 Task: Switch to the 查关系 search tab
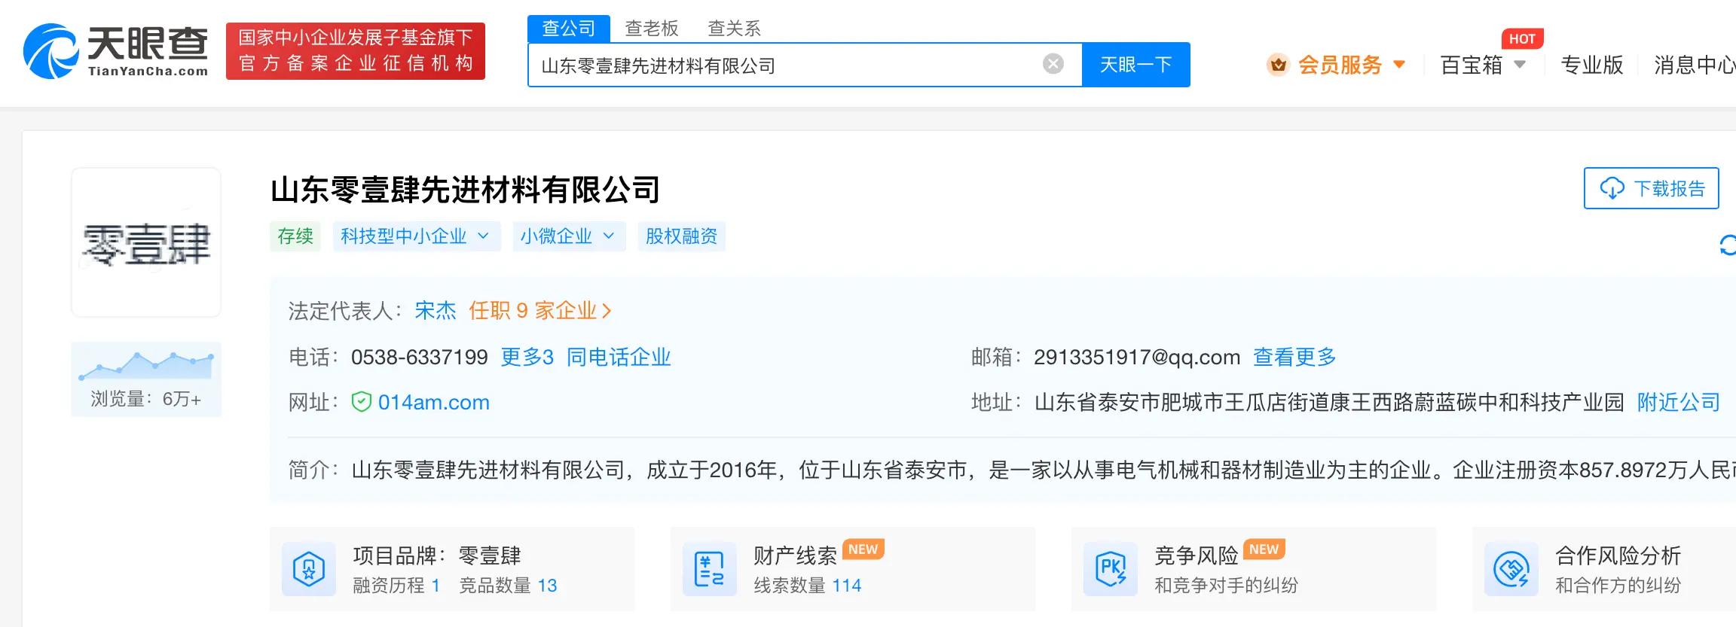point(735,29)
